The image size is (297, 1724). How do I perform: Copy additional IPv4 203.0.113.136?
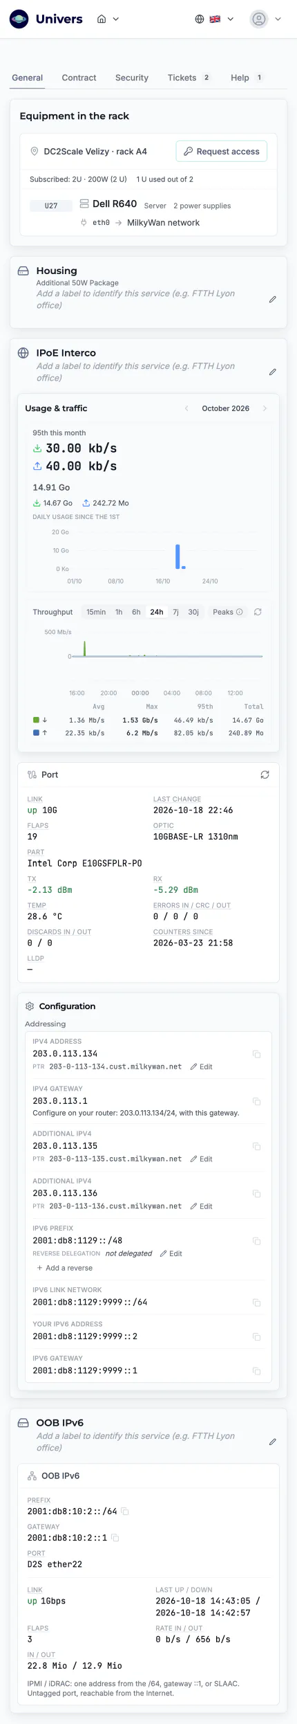[x=256, y=1194]
